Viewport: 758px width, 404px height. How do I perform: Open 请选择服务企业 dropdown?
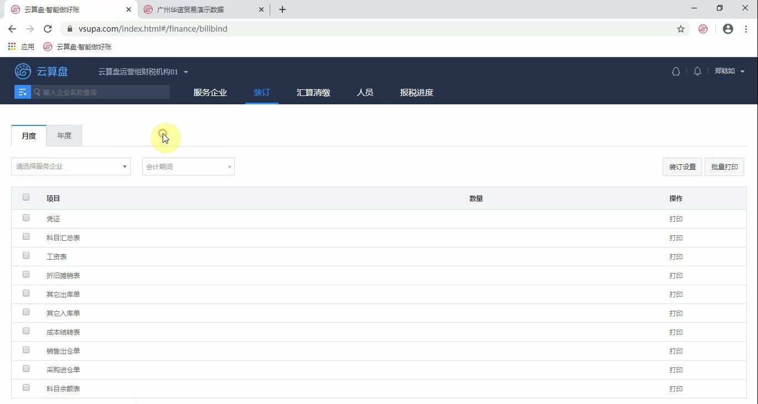tap(71, 166)
